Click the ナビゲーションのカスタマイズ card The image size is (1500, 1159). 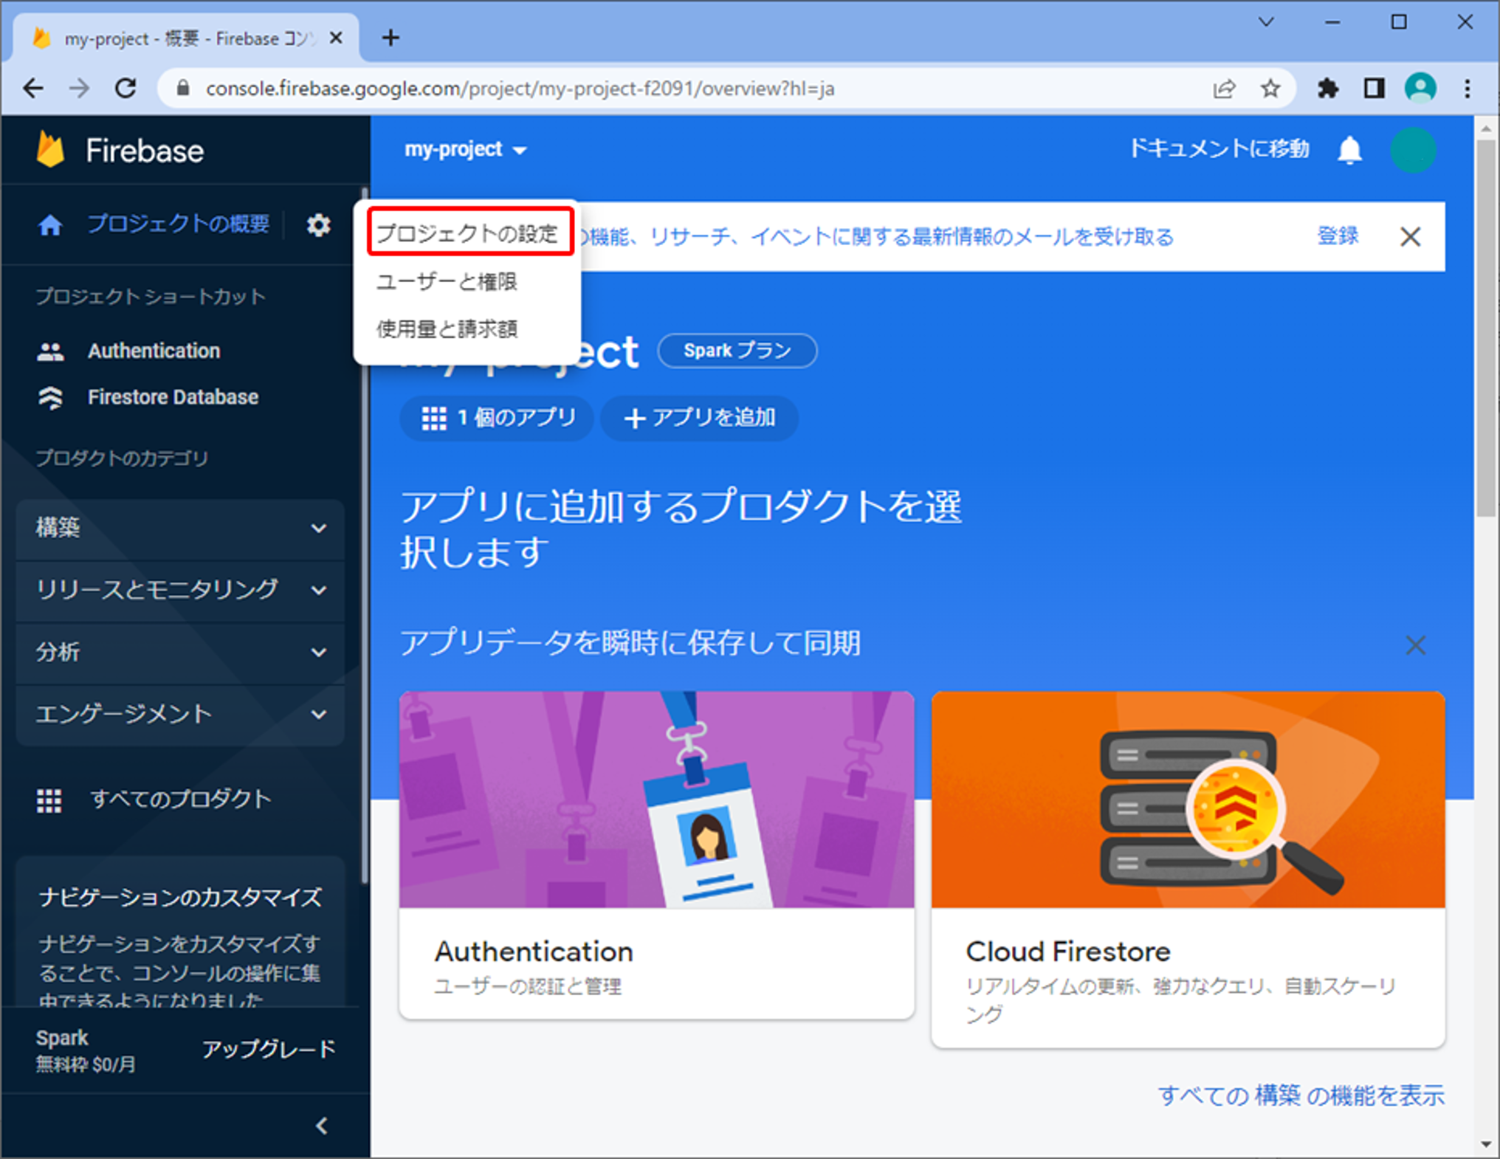click(x=180, y=932)
